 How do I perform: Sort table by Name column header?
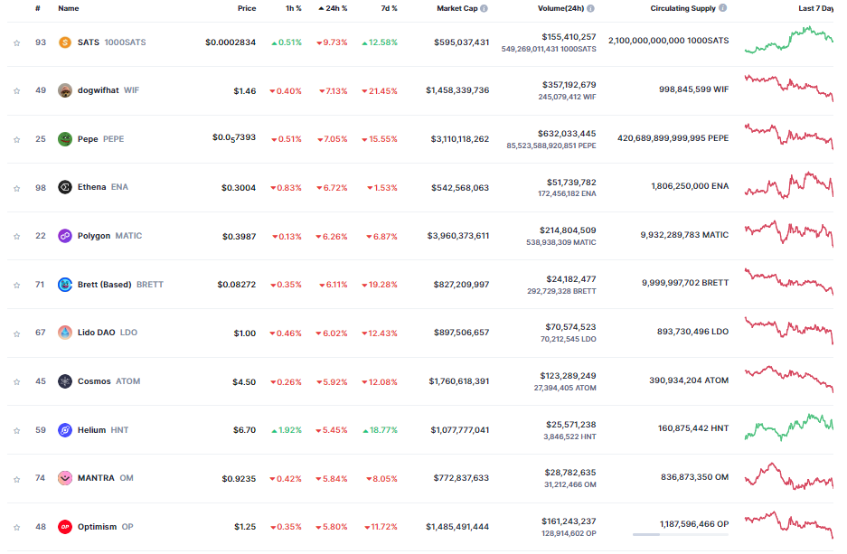pos(69,8)
